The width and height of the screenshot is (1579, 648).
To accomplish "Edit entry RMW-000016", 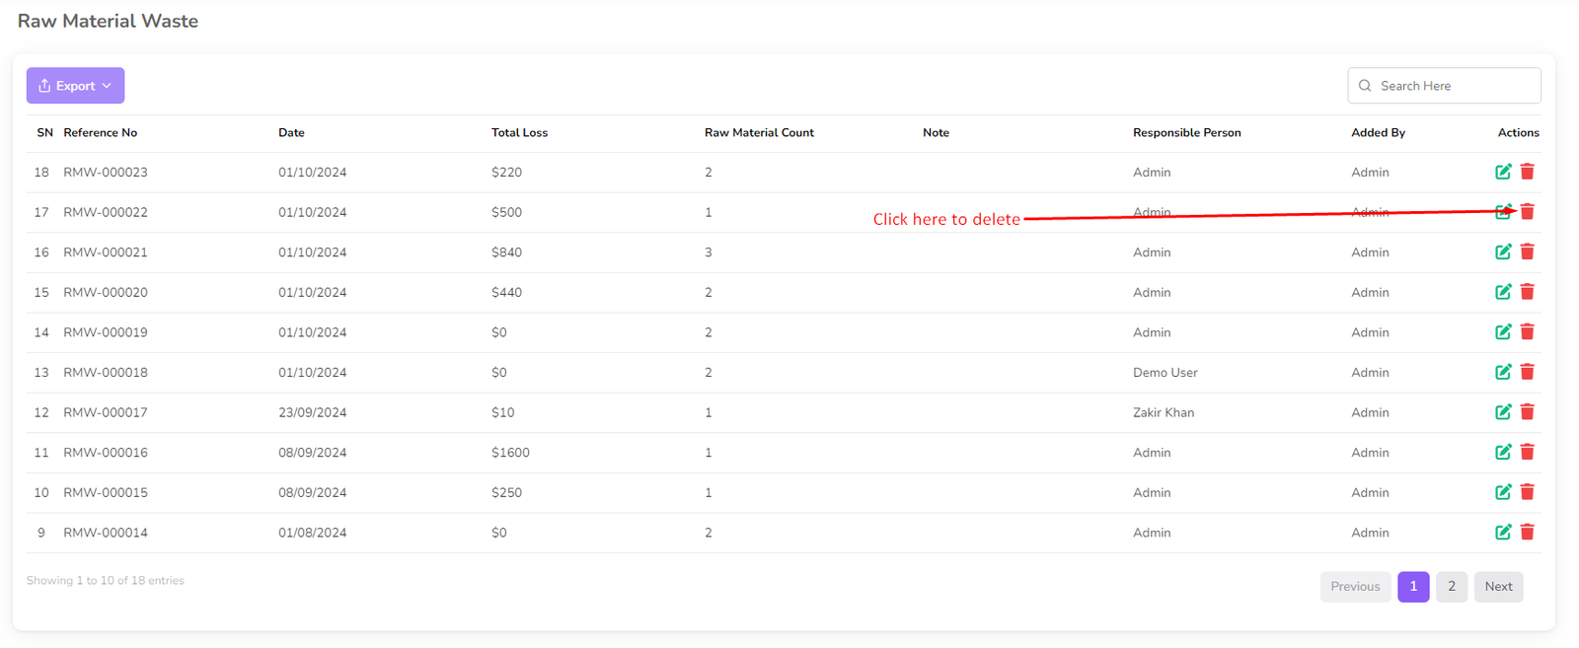I will [x=1503, y=452].
